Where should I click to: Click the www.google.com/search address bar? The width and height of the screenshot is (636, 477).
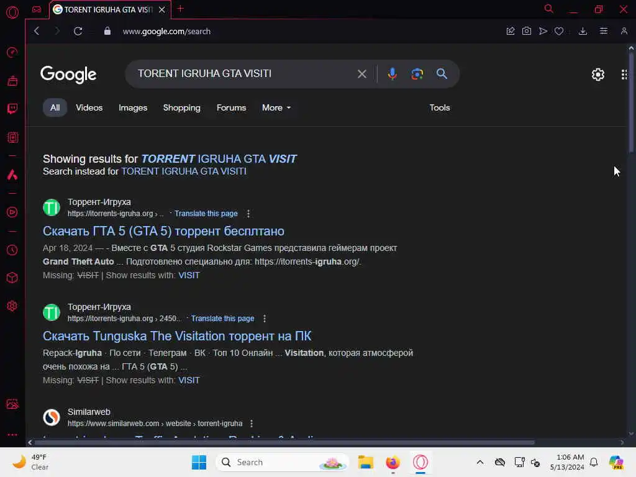click(x=166, y=31)
